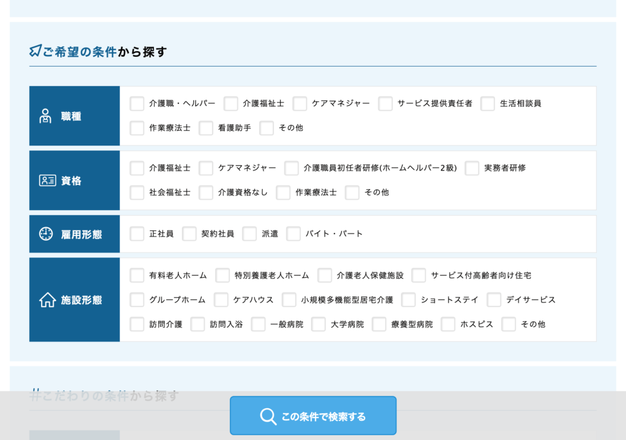Select ケアマネジャー under 資格

pyautogui.click(x=206, y=168)
